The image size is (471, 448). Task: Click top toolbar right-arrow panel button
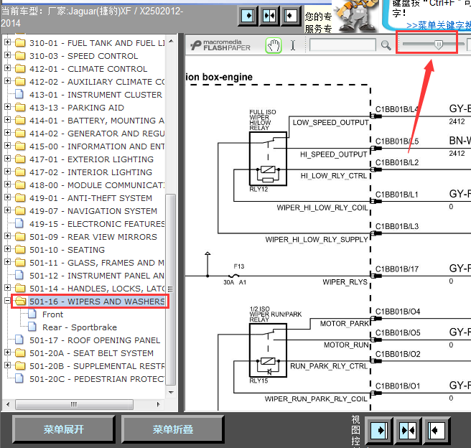click(248, 16)
